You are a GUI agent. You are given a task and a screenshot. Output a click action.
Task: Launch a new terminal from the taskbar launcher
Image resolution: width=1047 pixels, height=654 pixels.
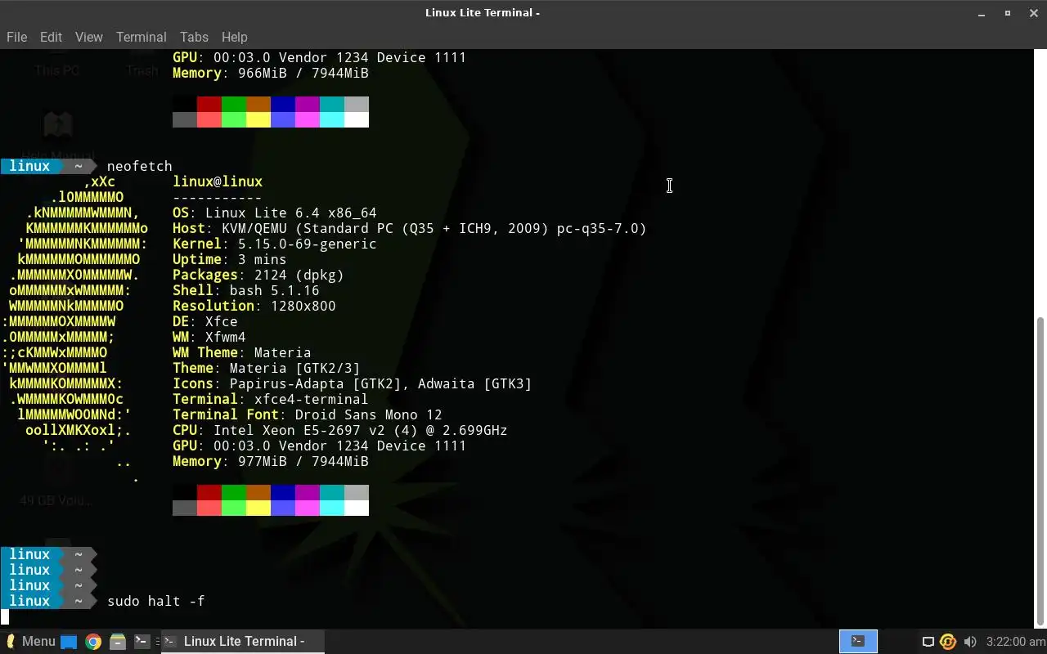[x=141, y=642]
